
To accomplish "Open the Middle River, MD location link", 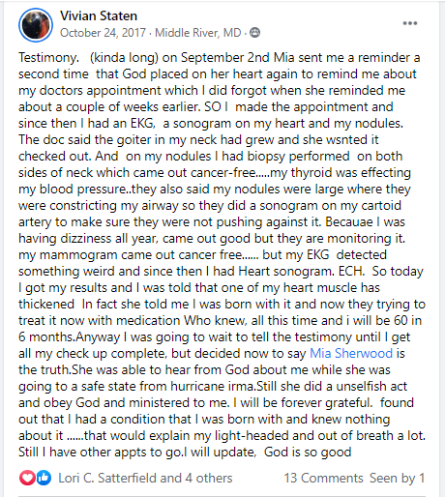I will click(198, 33).
